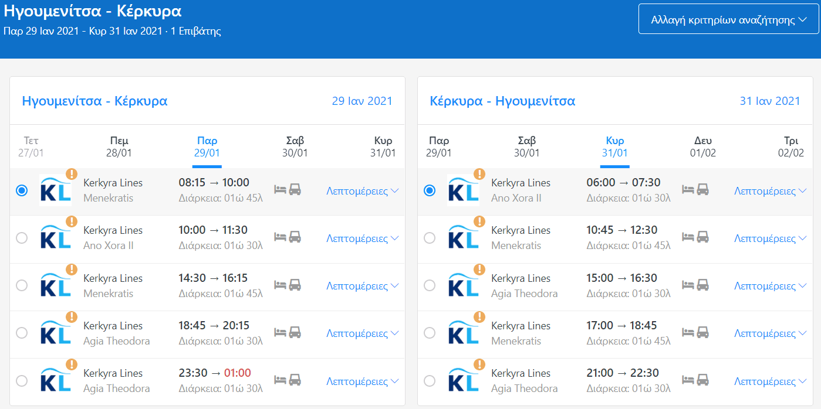Viewport: 821px width, 409px height.
Task: Click the Κέρκυρα - Ηγουμενίτσα panel heading
Action: [x=502, y=101]
